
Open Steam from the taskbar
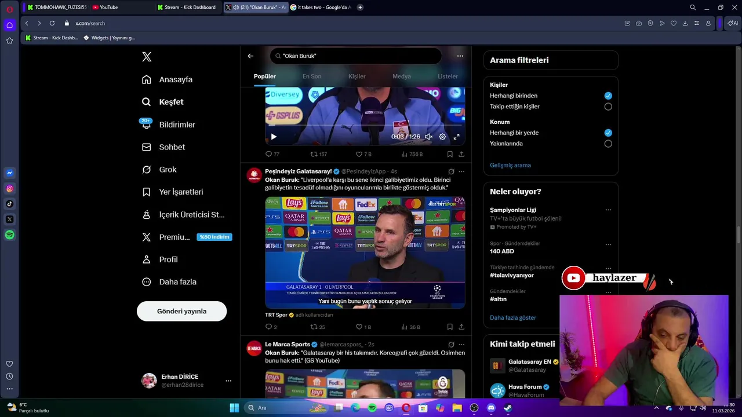point(508,408)
